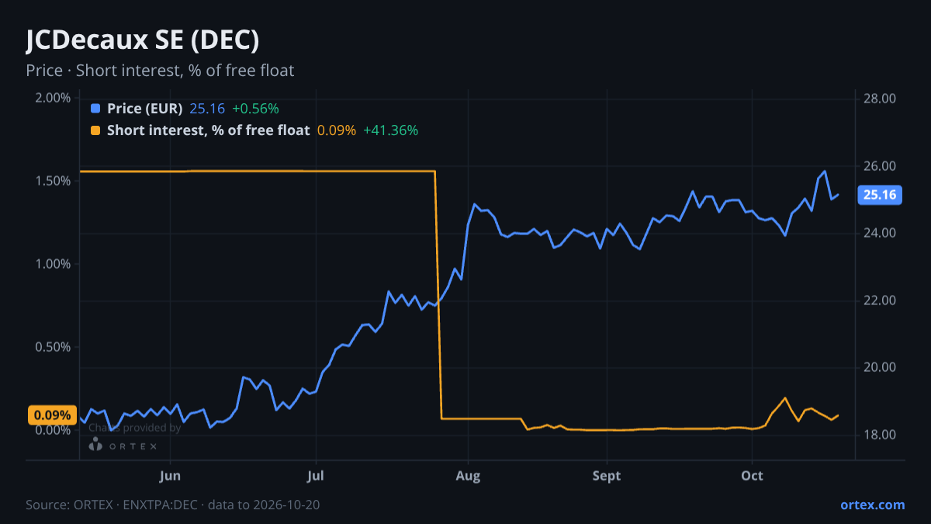
Task: Click the 0.50% left axis label
Action: tap(53, 347)
